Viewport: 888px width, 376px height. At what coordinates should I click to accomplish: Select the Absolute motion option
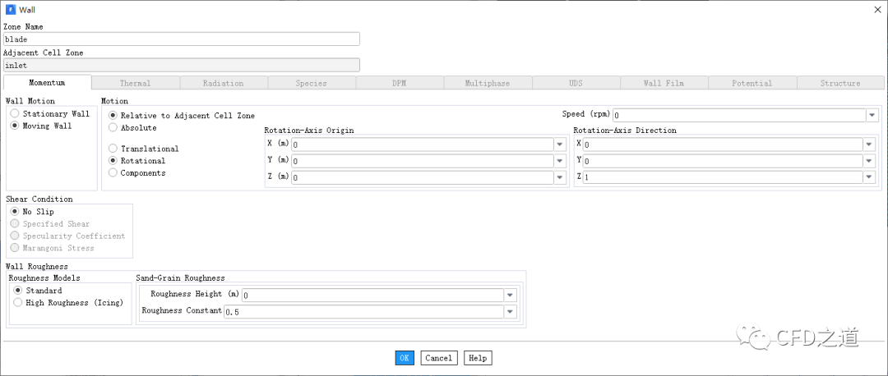[113, 128]
